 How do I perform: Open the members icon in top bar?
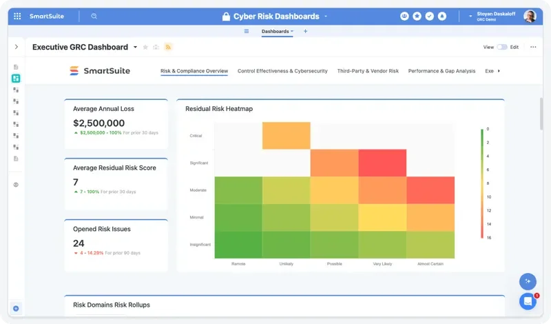click(x=404, y=16)
